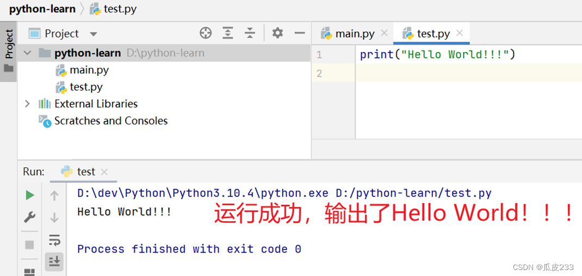Image resolution: width=582 pixels, height=276 pixels.
Task: Hide the Project panel with minus icon
Action: point(300,33)
